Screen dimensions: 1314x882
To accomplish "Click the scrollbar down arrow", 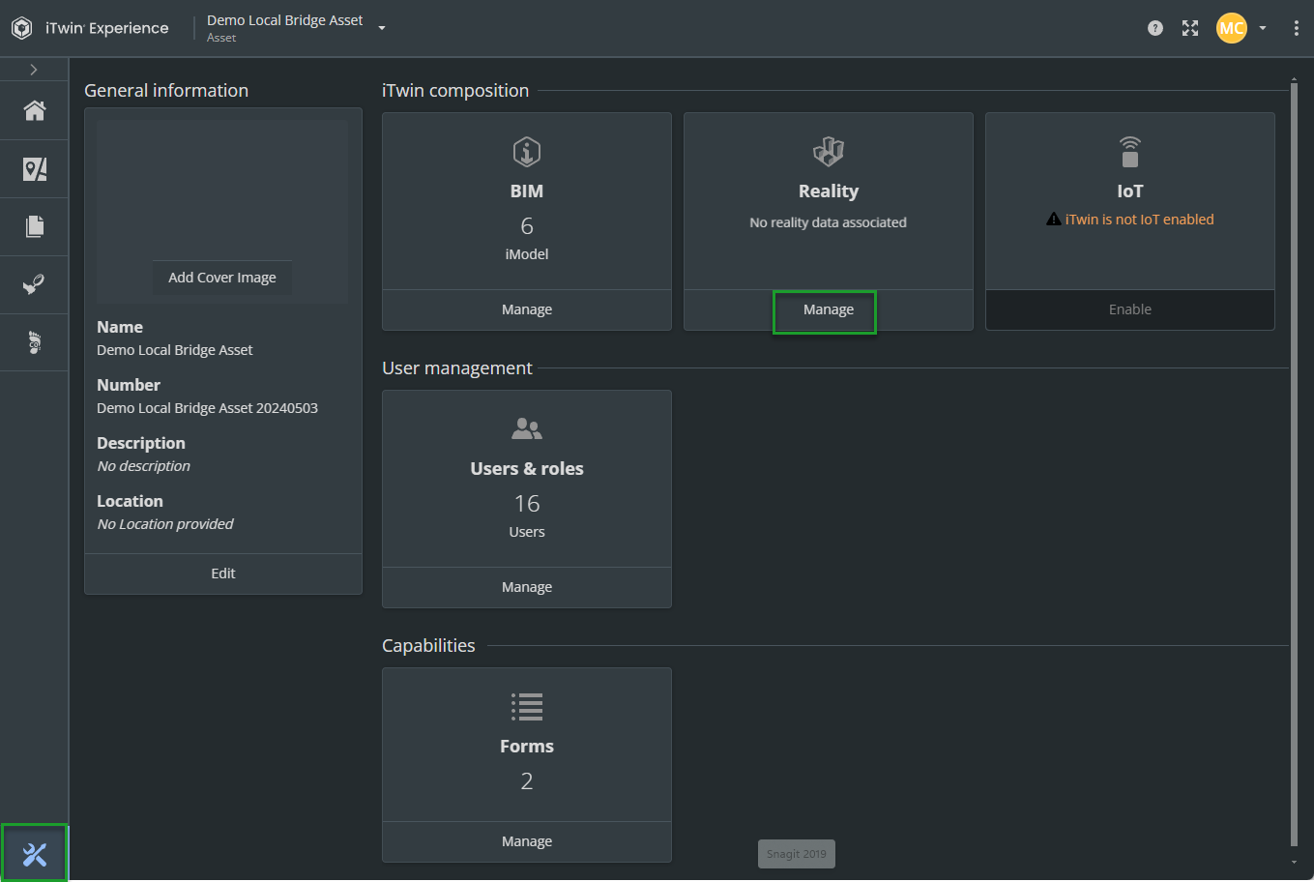I will 1295,862.
